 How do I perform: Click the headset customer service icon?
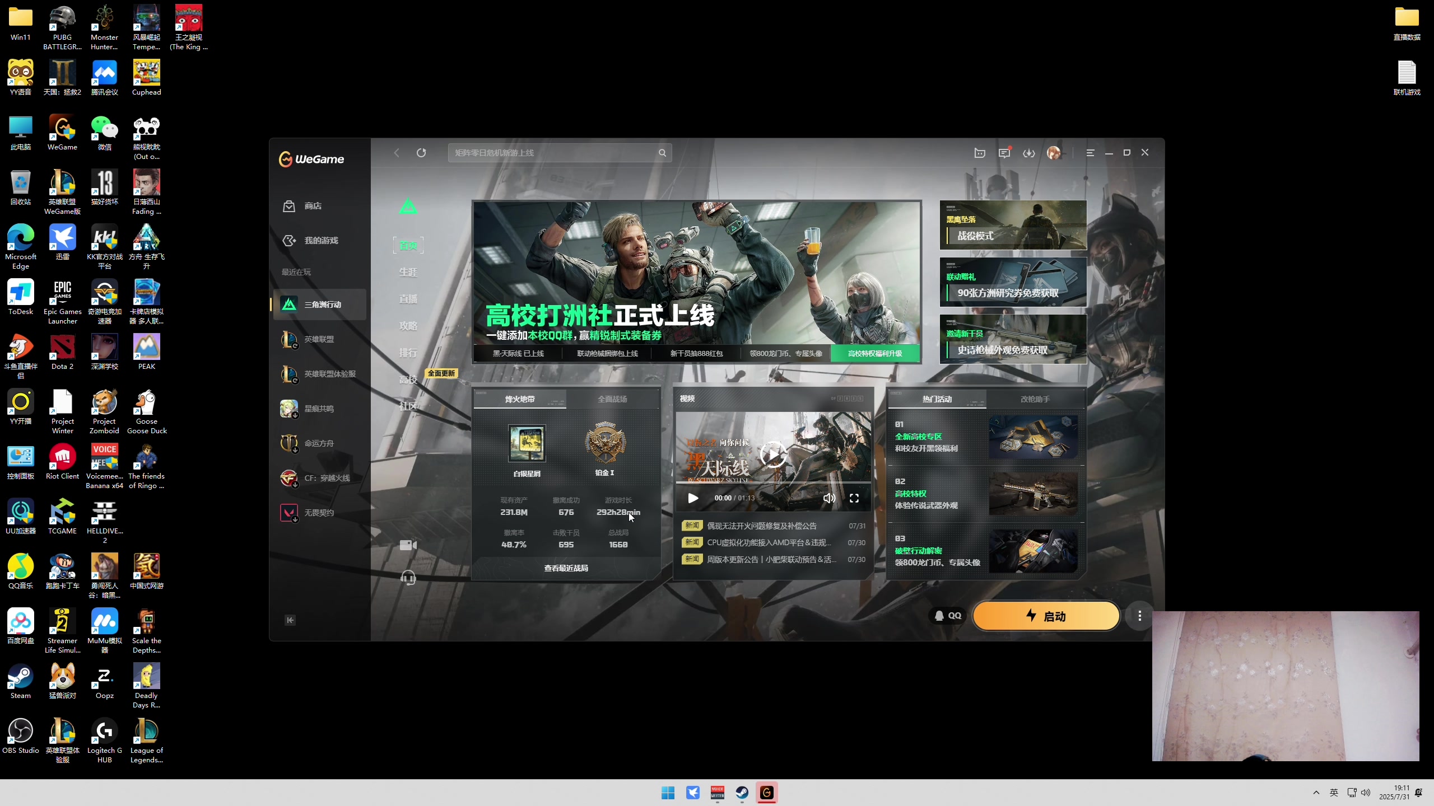(x=408, y=578)
